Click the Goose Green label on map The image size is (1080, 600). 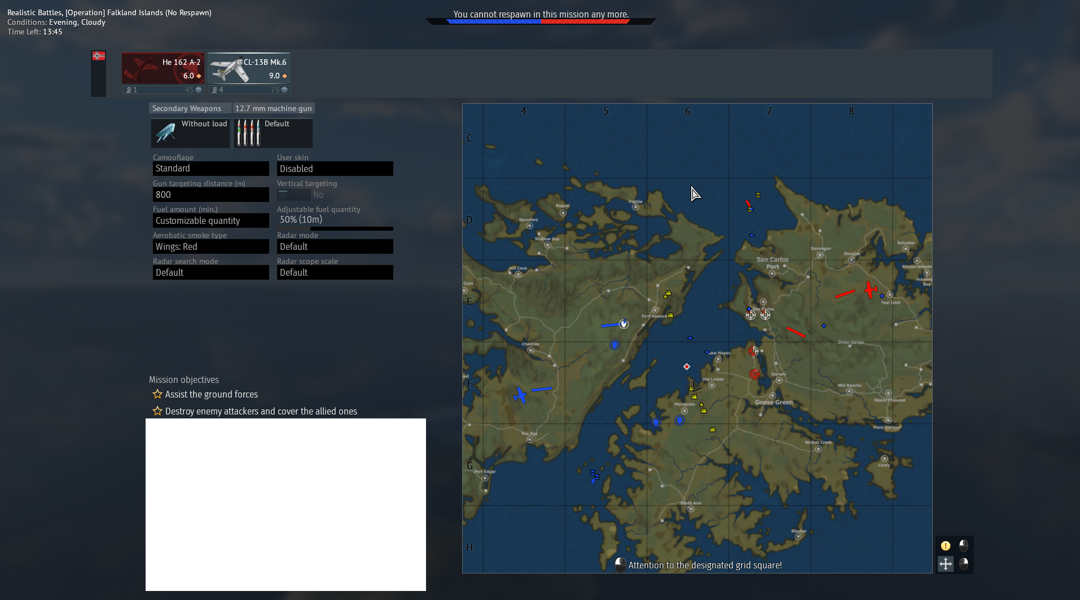coord(774,403)
